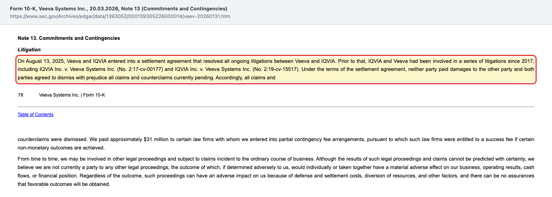Click the highlighted settlement agreement paragraph
The height and width of the screenshot is (197, 552).
pos(276,69)
